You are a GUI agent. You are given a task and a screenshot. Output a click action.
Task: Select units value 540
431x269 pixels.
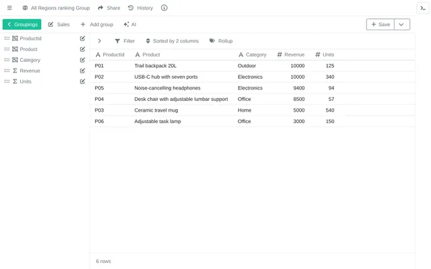pyautogui.click(x=330, y=110)
